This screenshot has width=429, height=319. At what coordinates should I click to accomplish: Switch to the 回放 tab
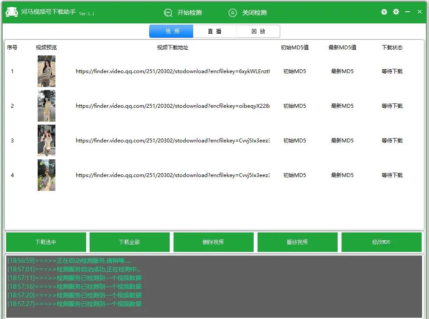[258, 31]
